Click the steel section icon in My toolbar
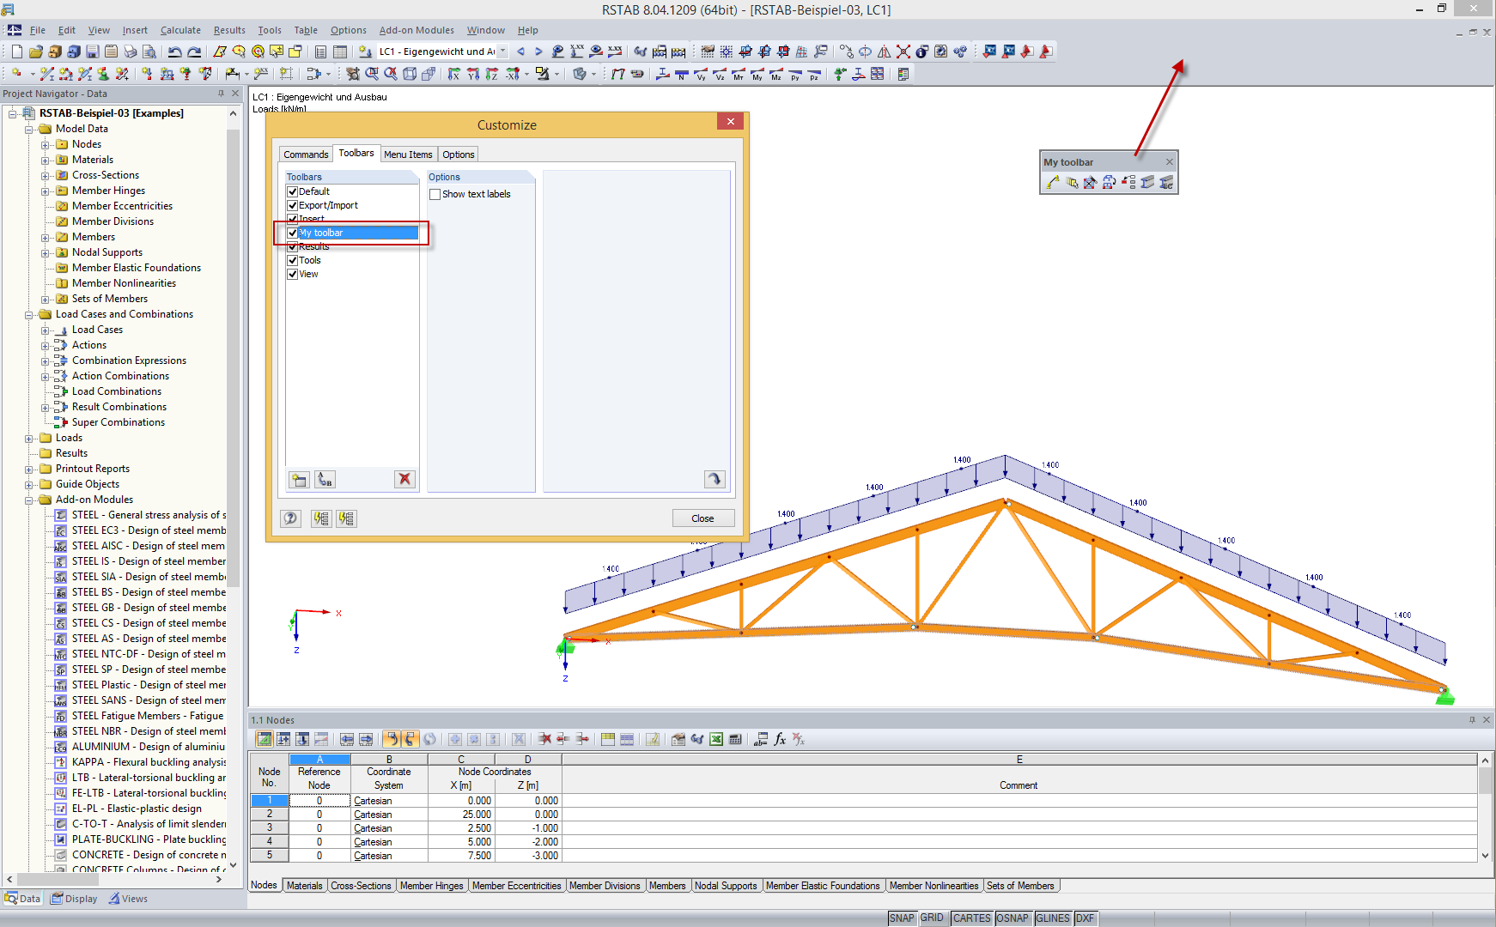This screenshot has height=927, width=1496. [x=1147, y=182]
